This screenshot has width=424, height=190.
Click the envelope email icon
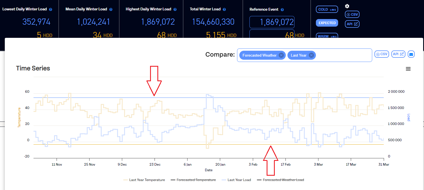point(411,54)
